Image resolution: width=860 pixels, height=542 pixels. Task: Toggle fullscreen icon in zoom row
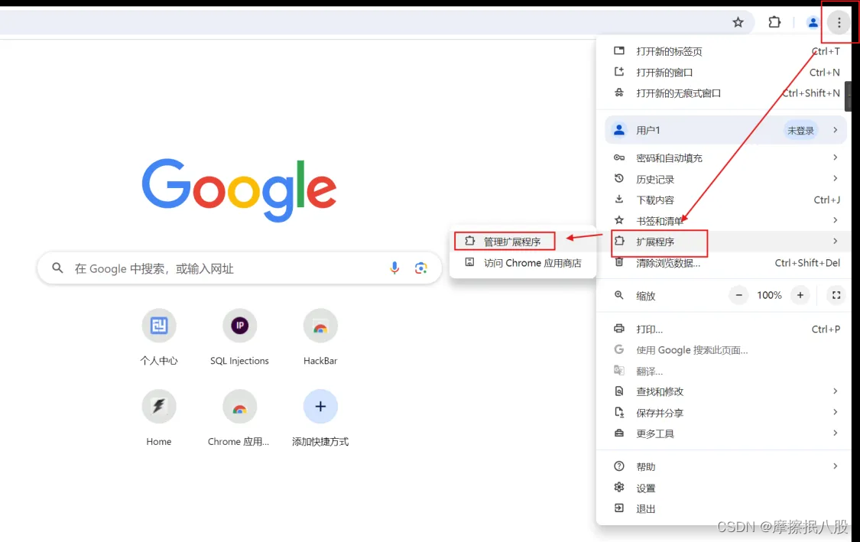(836, 295)
